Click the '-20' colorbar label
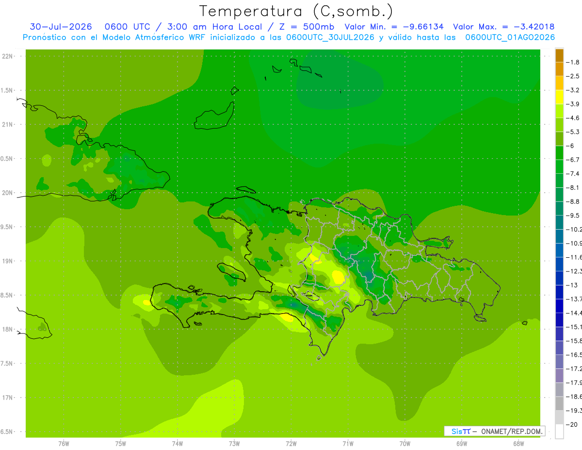Screen dimensions: 582x450 click(572, 425)
